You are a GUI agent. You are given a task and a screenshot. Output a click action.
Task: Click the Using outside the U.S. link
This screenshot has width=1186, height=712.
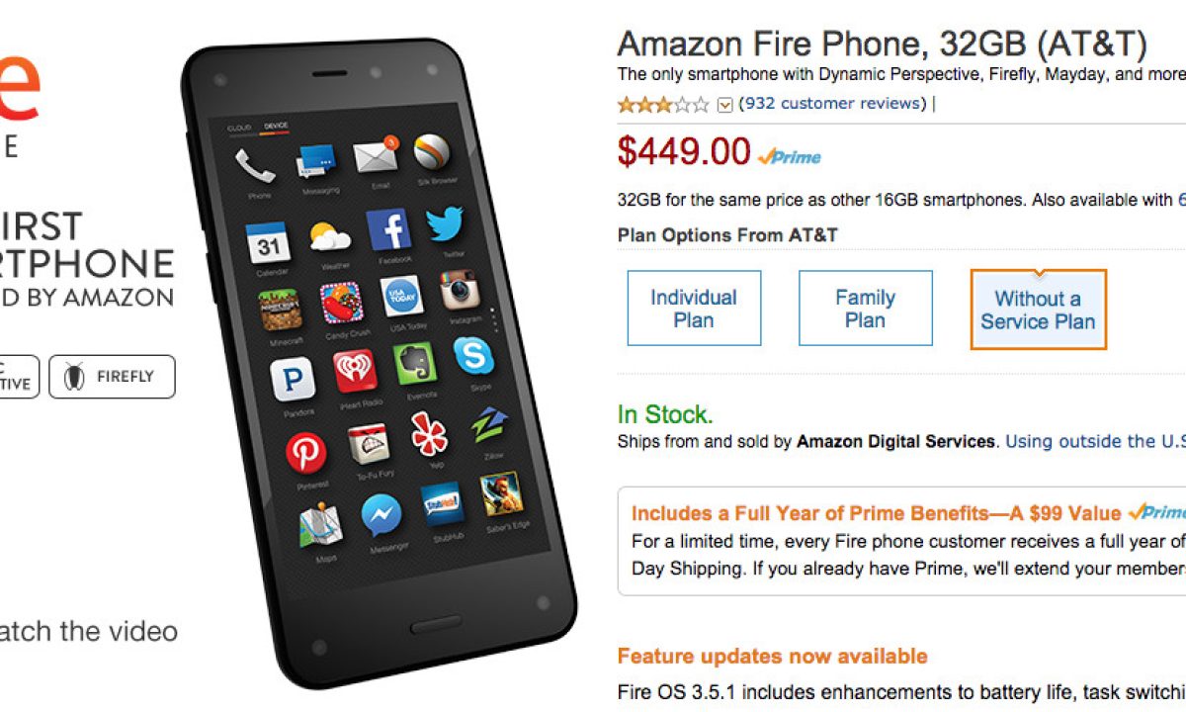(x=1095, y=441)
